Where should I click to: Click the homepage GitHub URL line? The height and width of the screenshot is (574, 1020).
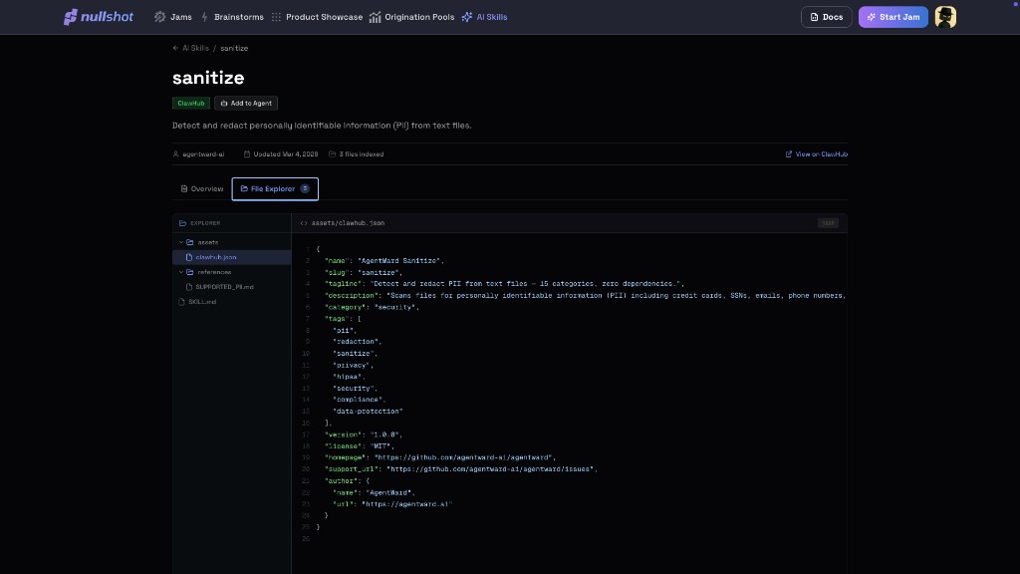click(440, 457)
